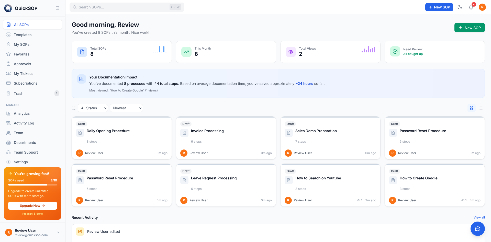Open My Tickets page

click(x=33, y=74)
